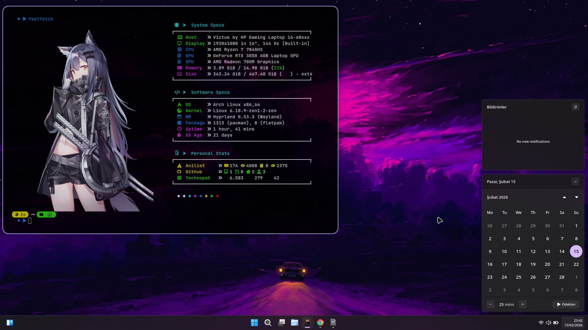
Task: Click the battery tray icon
Action: tap(556, 323)
